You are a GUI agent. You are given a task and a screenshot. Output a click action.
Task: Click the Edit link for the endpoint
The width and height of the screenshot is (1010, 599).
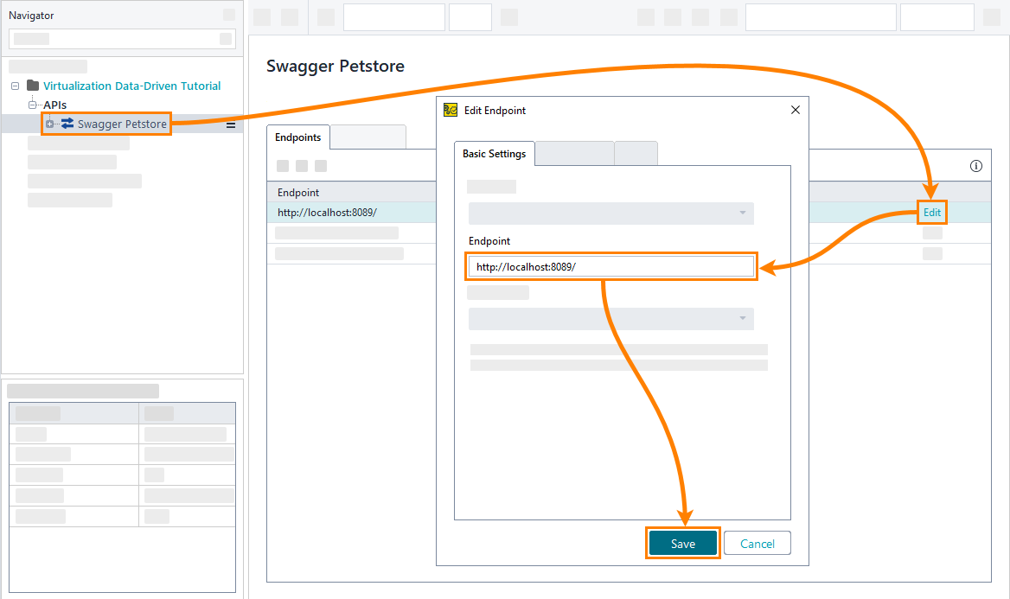tap(931, 212)
